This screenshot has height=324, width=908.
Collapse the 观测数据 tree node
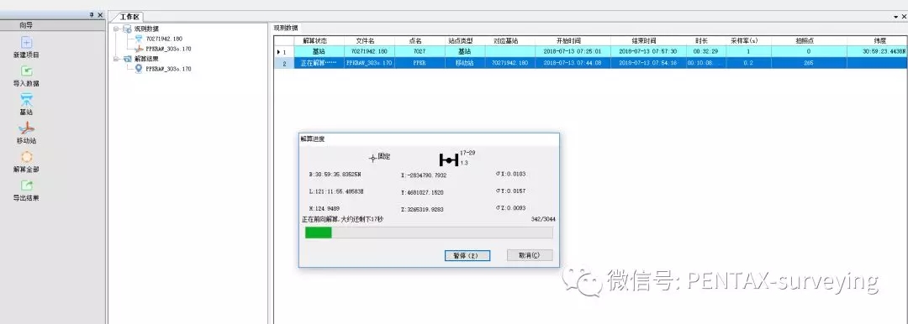[116, 29]
